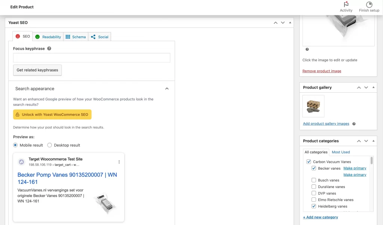Screen dimensions: 383x225
Task: Move Product gallery panel down
Action: [x=366, y=87]
